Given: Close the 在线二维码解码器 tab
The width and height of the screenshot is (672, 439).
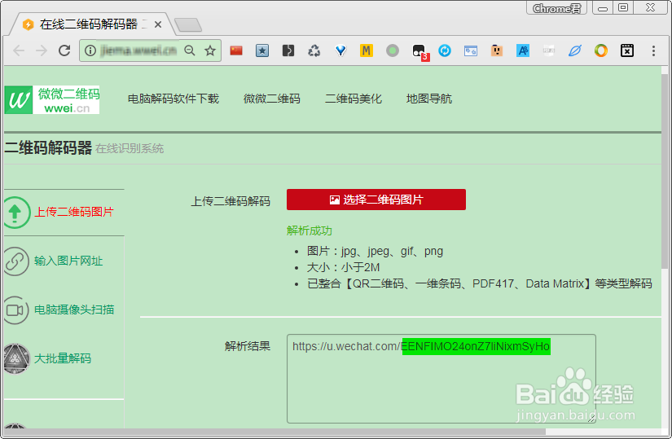Looking at the screenshot, I should [x=158, y=24].
